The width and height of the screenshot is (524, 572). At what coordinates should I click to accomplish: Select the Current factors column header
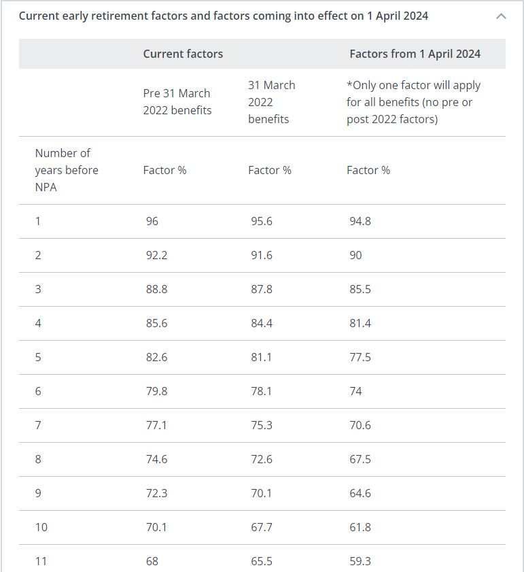(x=183, y=54)
